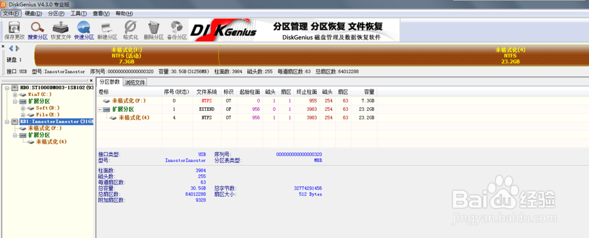
Task: Click the serial number 000000000000000320 value
Action: 299,154
